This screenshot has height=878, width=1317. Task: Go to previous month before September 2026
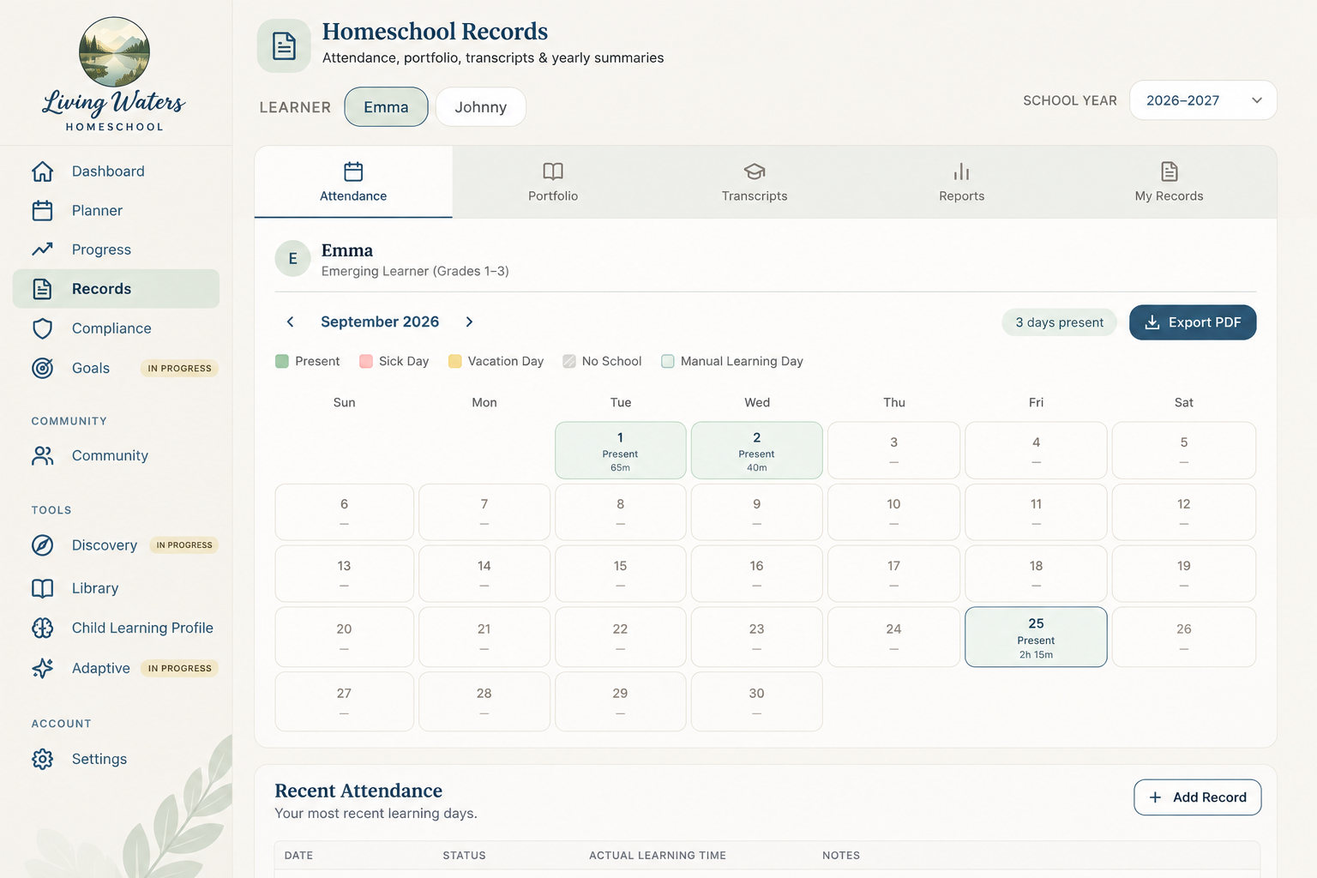[x=290, y=322]
